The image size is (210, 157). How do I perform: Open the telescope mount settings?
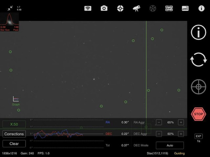136,9
